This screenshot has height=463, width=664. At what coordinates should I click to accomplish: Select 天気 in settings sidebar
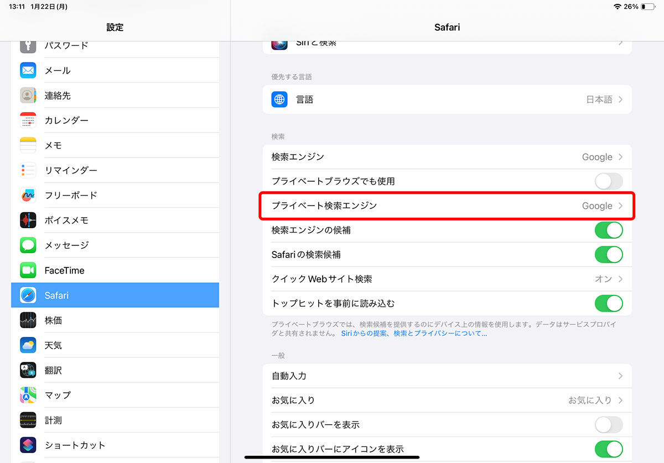(x=115, y=345)
